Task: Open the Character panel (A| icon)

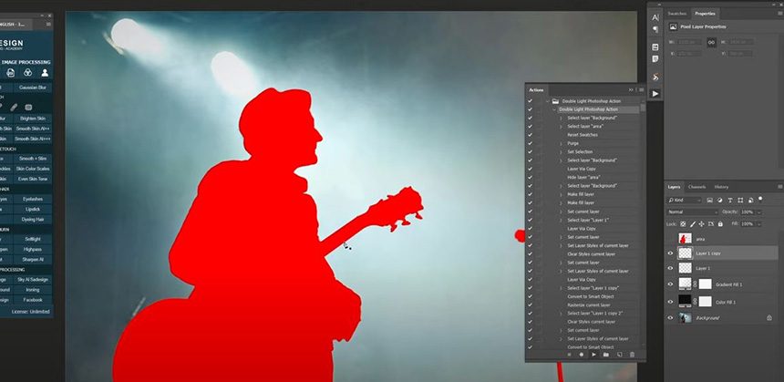Action: pyautogui.click(x=655, y=17)
